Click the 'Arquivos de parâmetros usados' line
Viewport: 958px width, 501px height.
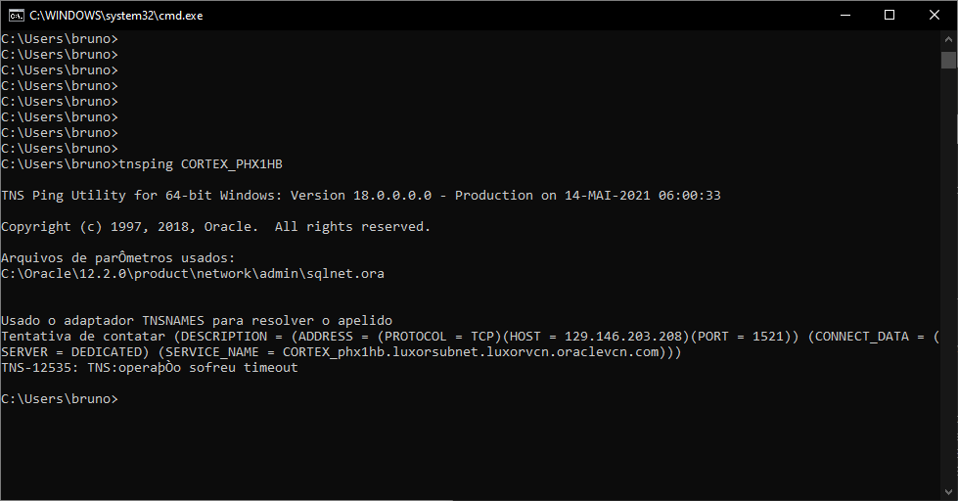(x=118, y=257)
